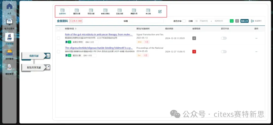
Task: Click the 标题 search input field
Action: coord(146,21)
